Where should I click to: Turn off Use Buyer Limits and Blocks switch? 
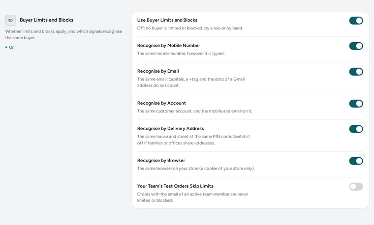point(356,21)
